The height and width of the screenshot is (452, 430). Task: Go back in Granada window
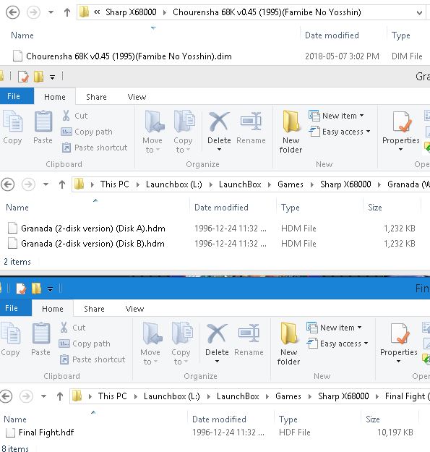click(8, 184)
